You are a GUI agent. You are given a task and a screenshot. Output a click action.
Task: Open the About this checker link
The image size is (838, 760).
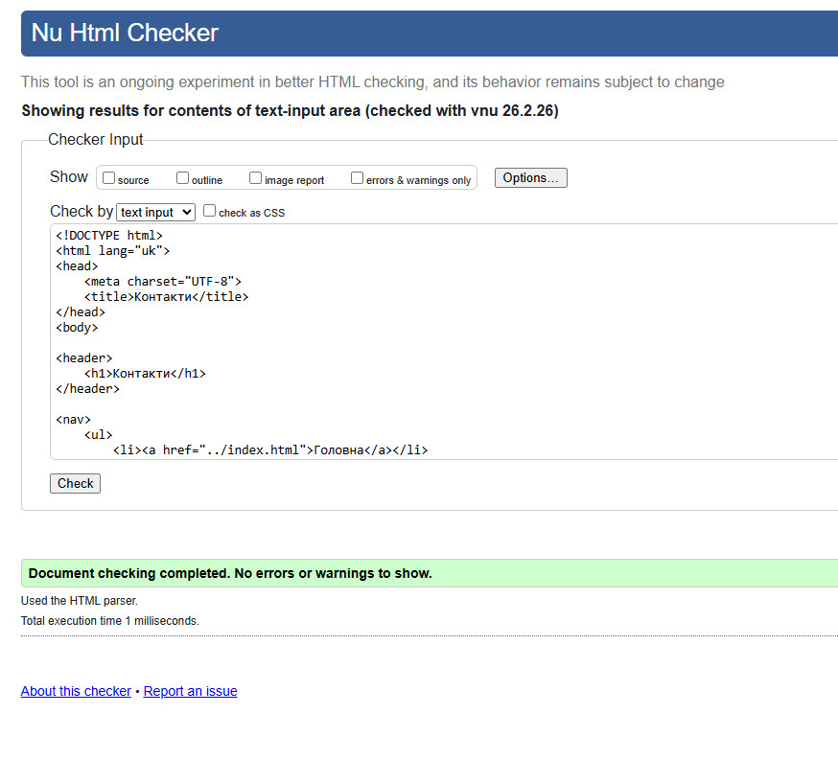pyautogui.click(x=76, y=691)
